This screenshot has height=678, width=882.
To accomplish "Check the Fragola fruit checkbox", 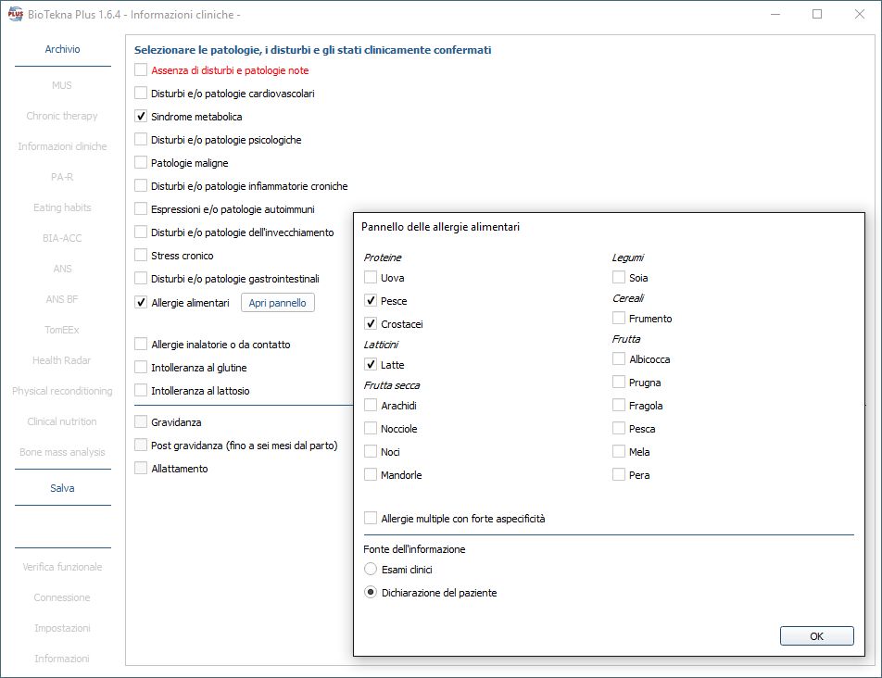I will (619, 406).
